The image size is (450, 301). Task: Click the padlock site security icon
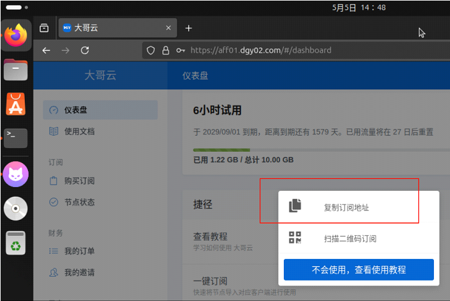(x=165, y=50)
